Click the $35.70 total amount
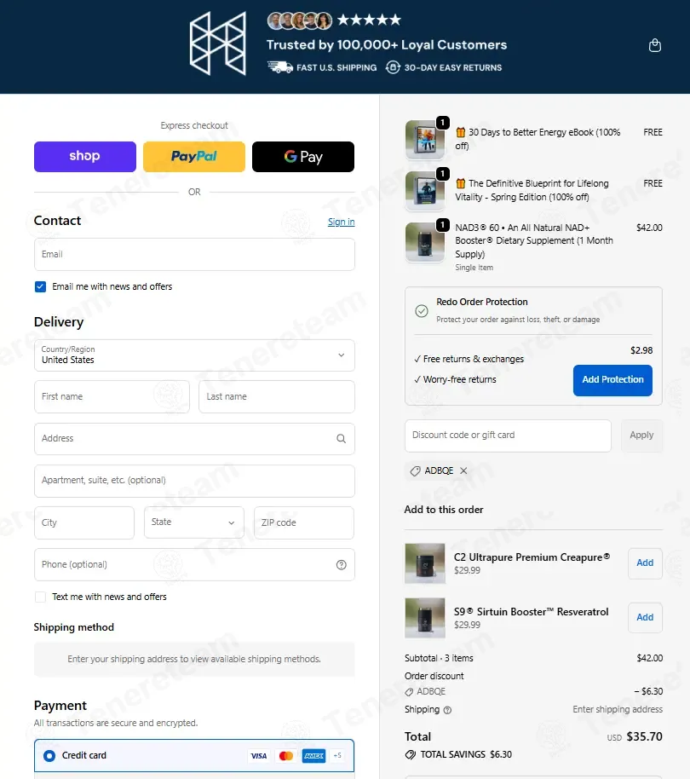690x779 pixels. click(x=644, y=736)
